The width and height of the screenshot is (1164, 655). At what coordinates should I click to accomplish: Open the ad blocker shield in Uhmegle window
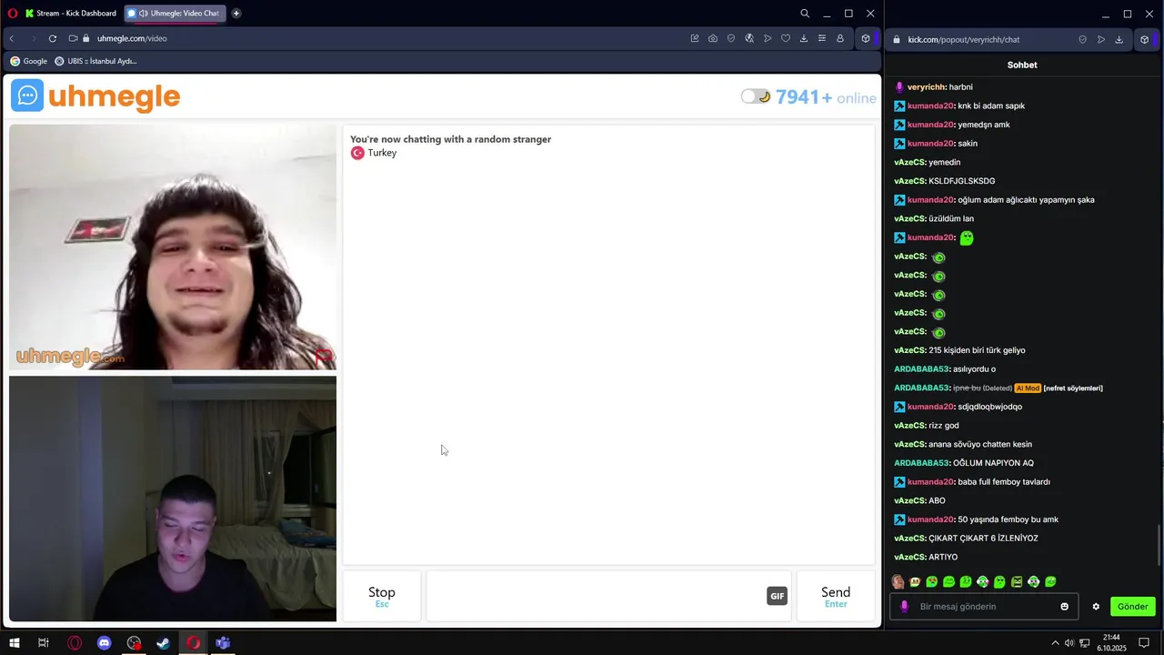coord(731,38)
